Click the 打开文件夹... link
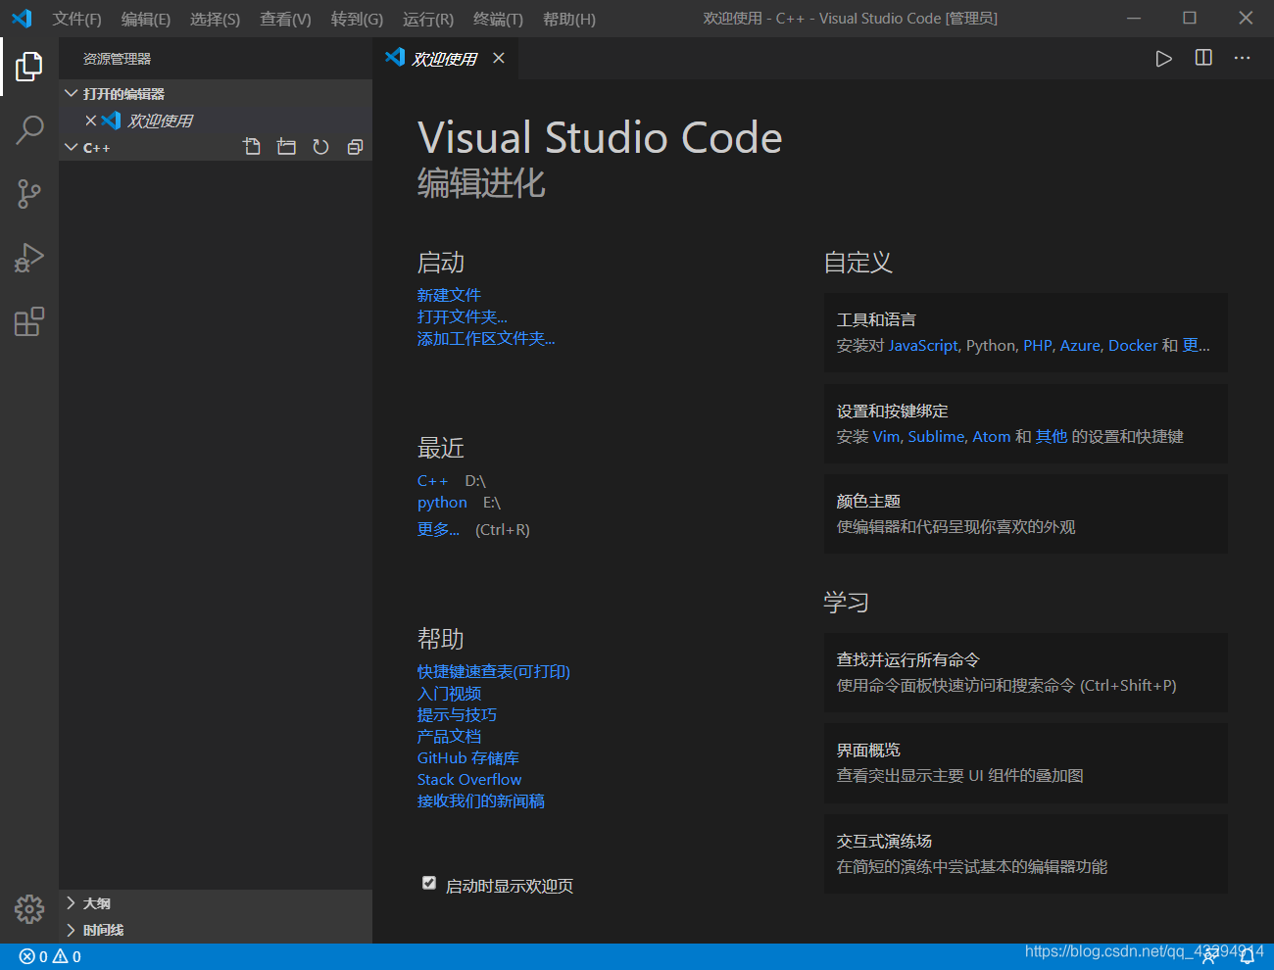This screenshot has width=1274, height=970. point(463,316)
